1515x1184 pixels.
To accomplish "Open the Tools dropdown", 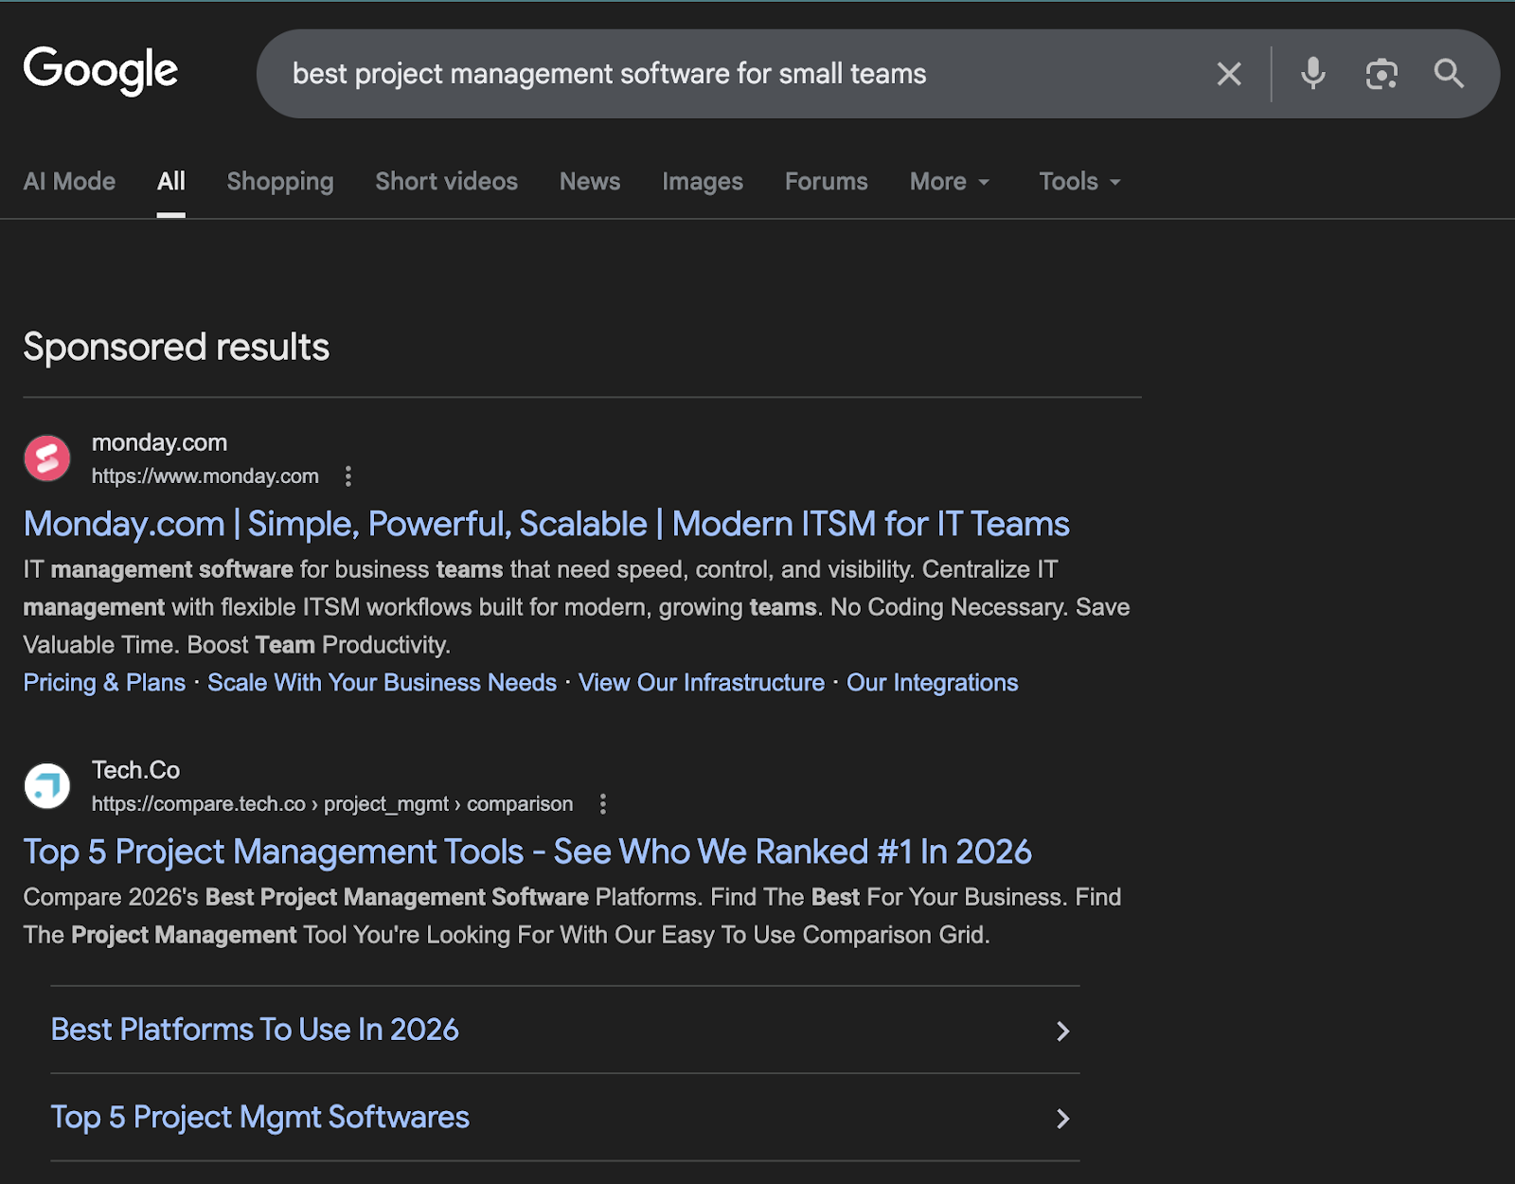I will point(1080,181).
